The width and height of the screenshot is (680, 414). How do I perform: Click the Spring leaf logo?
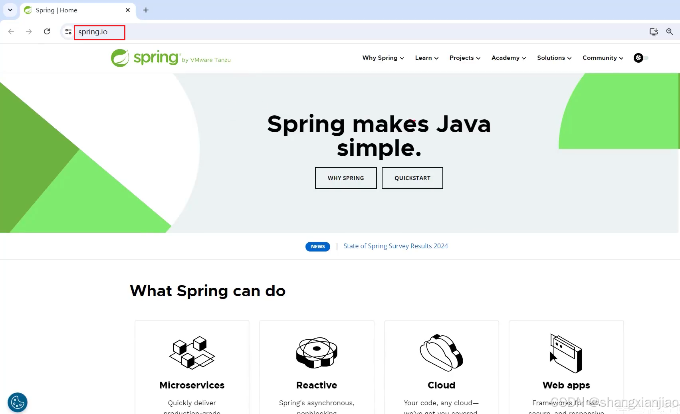[x=120, y=58]
